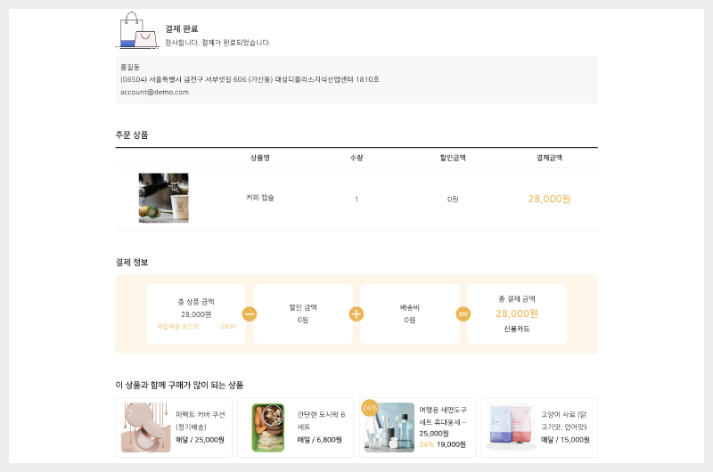
Task: Select the 퍼펙트 커버 쿠션 product title
Action: 201,419
